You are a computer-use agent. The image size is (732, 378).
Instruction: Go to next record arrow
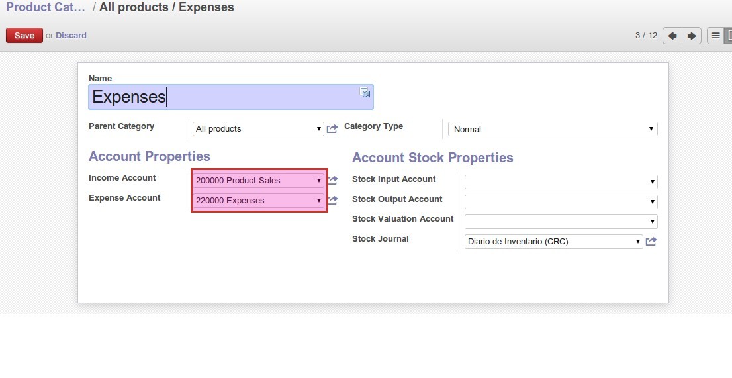click(691, 36)
